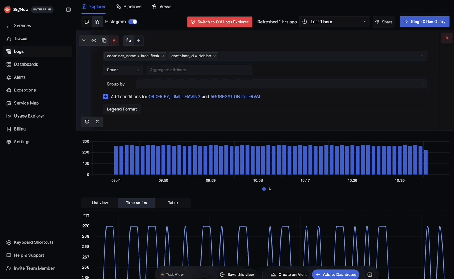The width and height of the screenshot is (454, 279).
Task: Click the Settings gear icon
Action: (9, 142)
